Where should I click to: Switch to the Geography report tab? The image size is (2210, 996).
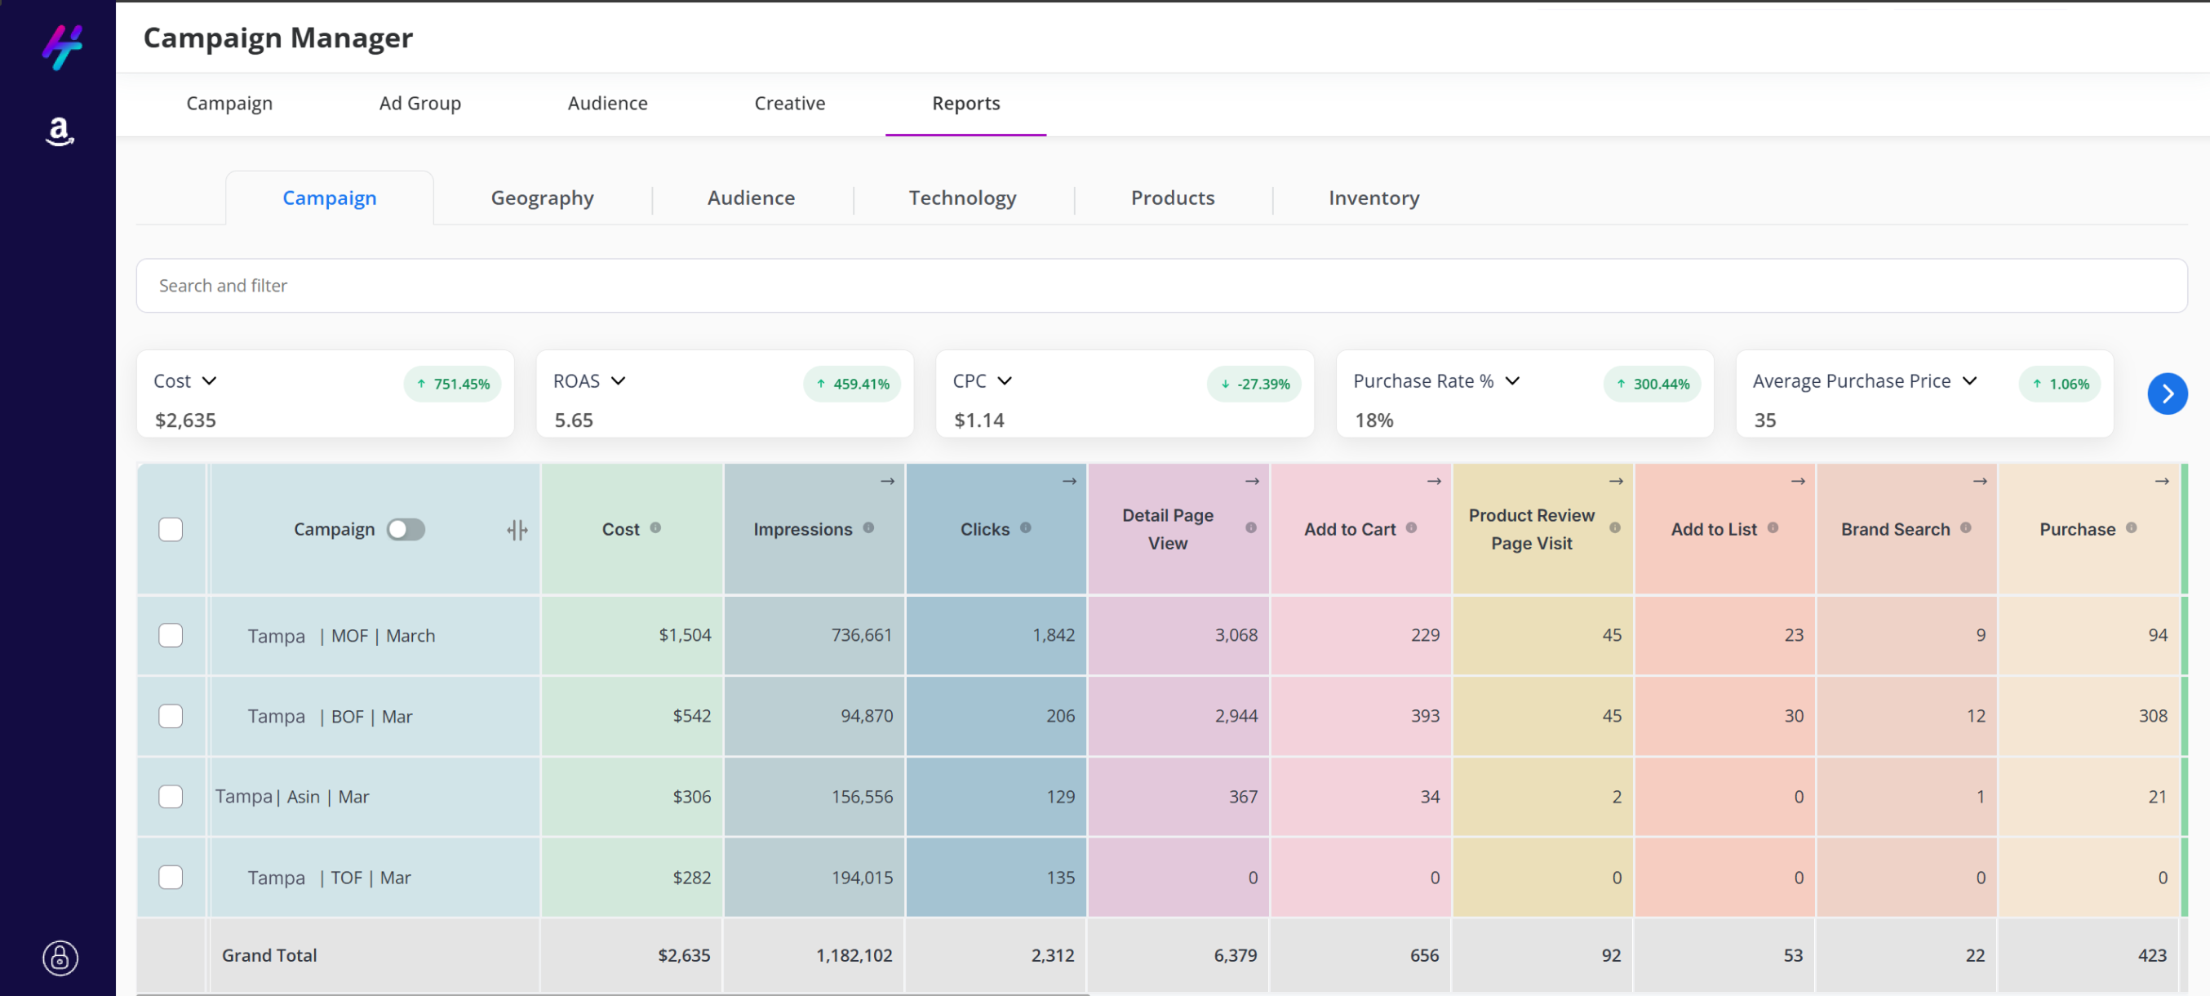point(541,198)
